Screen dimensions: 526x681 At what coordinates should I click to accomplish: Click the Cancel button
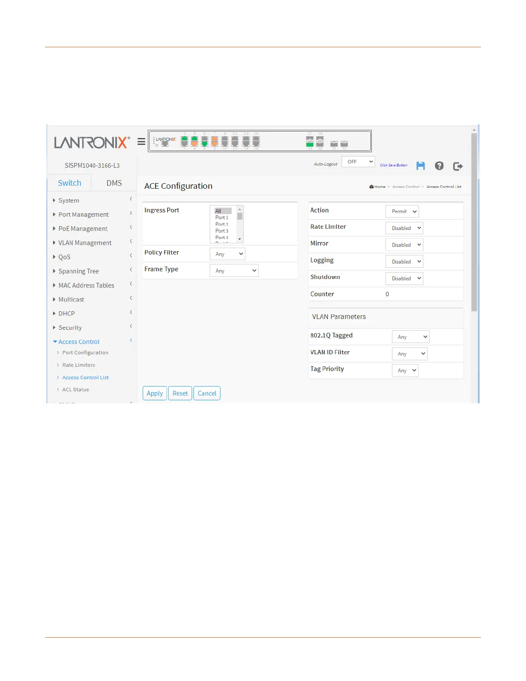click(207, 393)
